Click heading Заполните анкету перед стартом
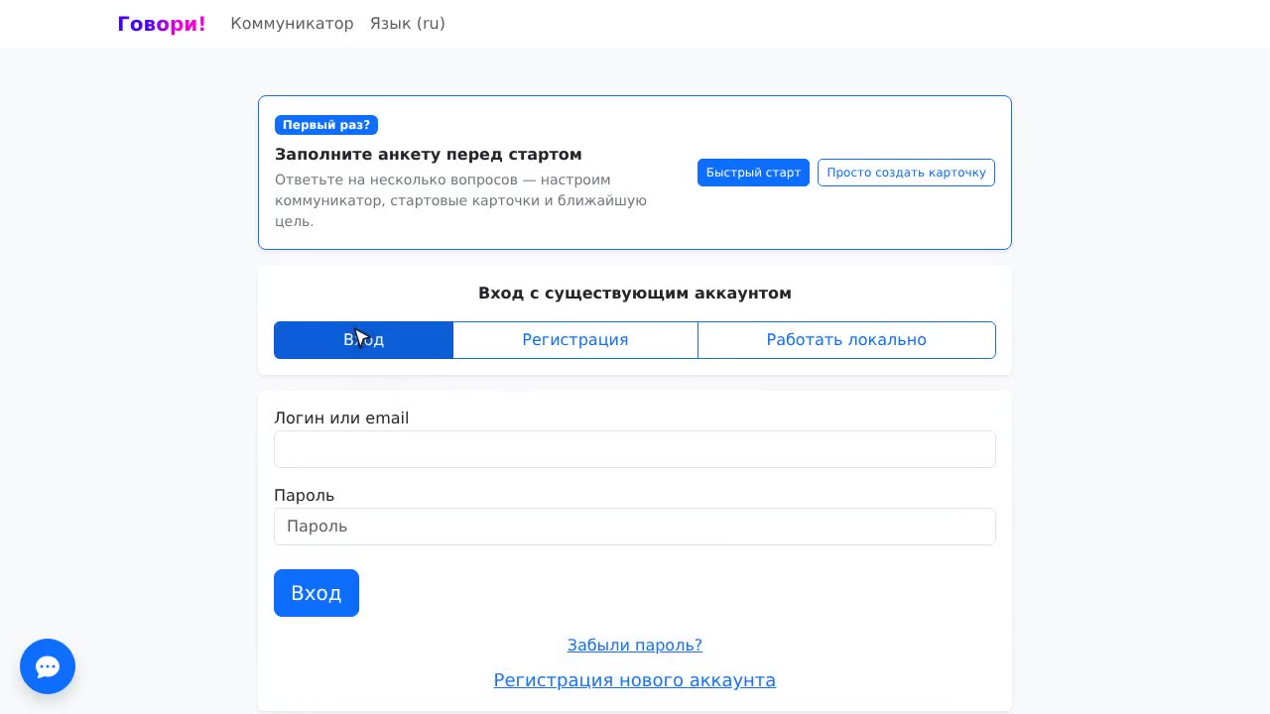1270x714 pixels. [x=429, y=155]
